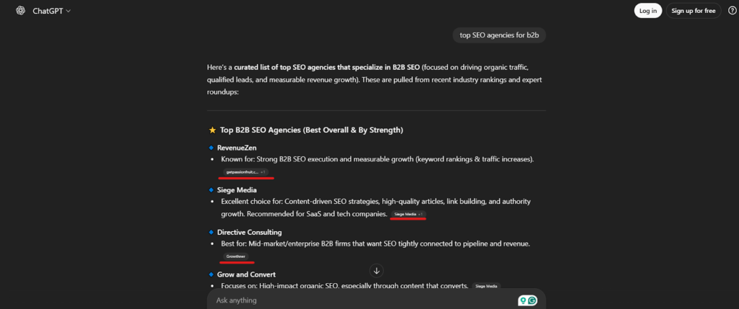Click the ChatGPT logo icon
Viewport: 739px width, 309px height.
19,11
